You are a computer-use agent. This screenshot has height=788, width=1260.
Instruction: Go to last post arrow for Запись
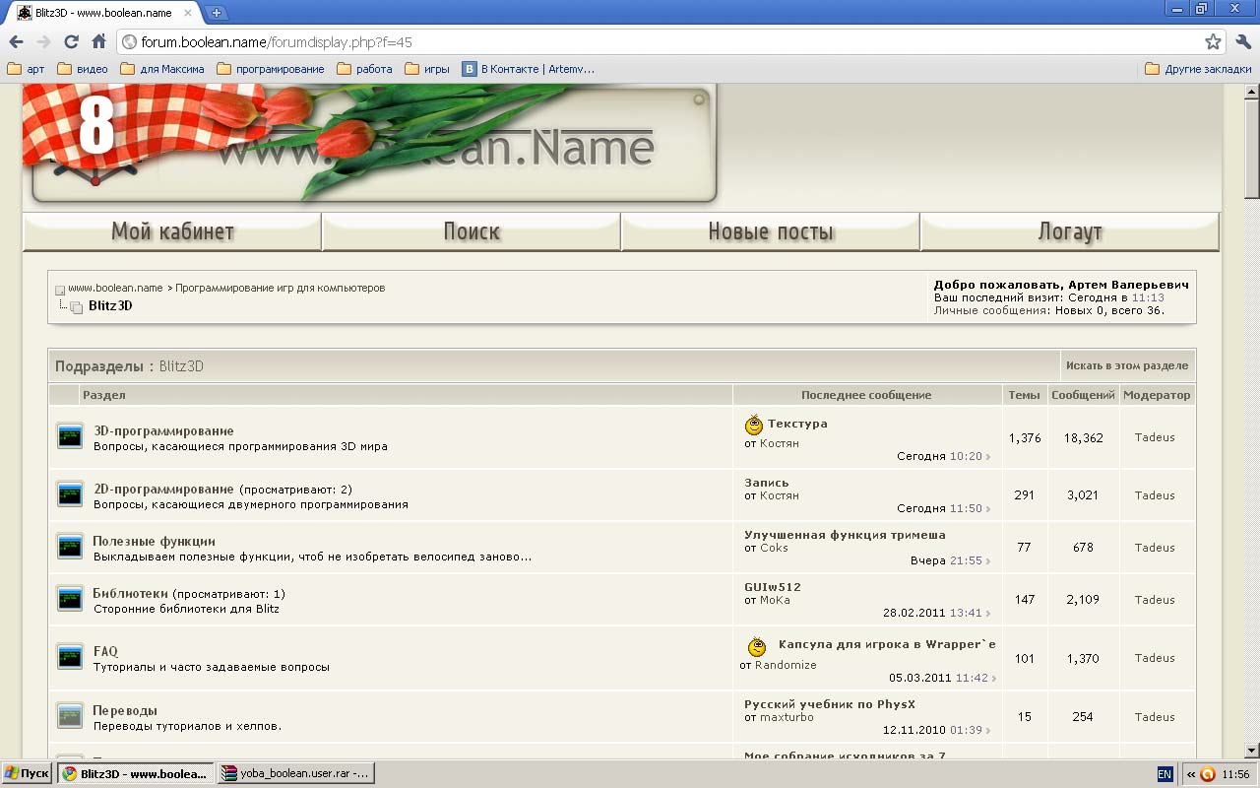(x=988, y=509)
